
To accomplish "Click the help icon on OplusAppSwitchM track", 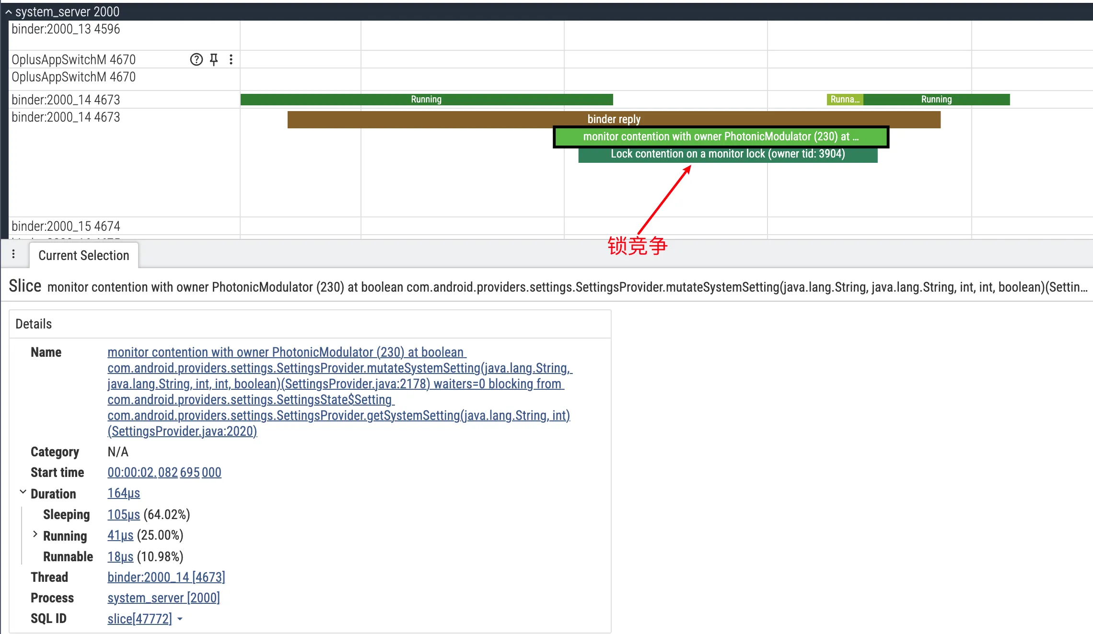I will point(197,59).
